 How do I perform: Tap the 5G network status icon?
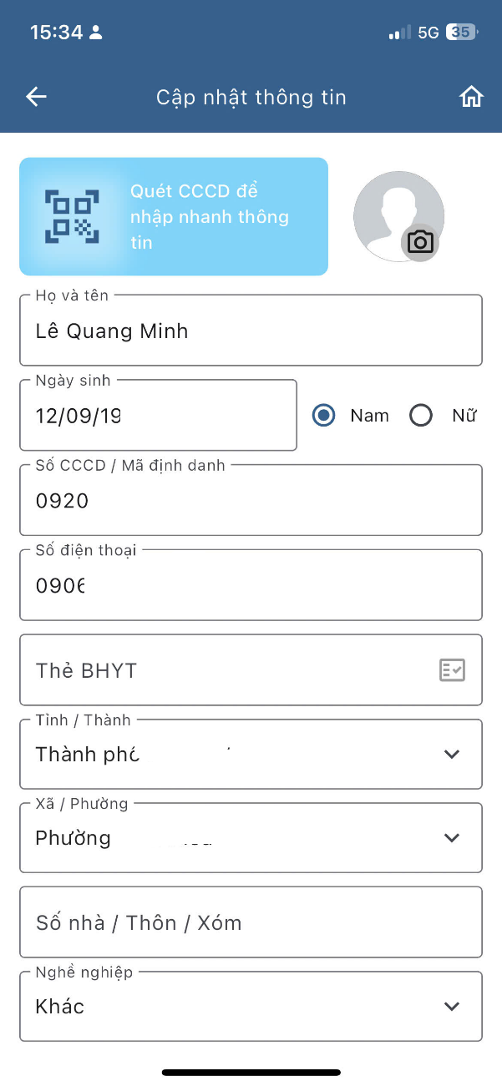[x=428, y=33]
